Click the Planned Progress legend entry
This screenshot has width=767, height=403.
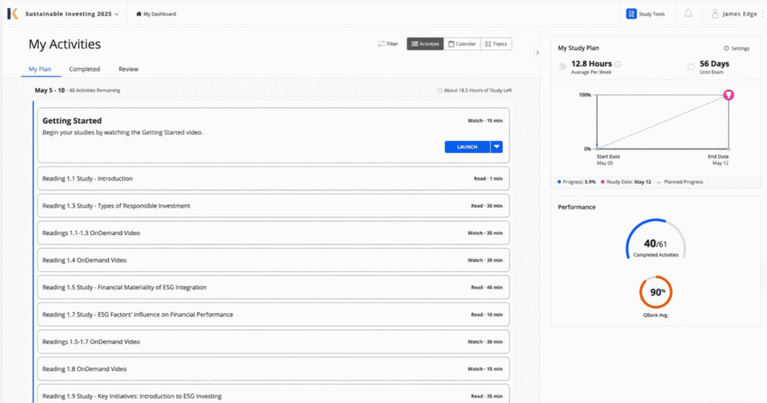pos(680,182)
